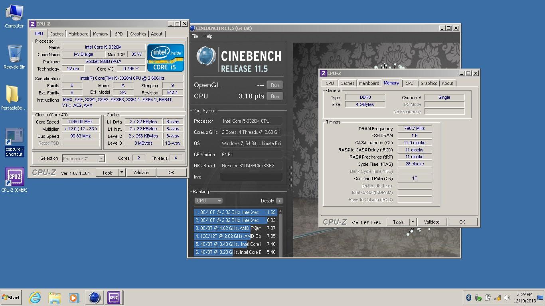Open the Tools dropdown arrow in the CPU window
The width and height of the screenshot is (545, 306).
click(122, 173)
